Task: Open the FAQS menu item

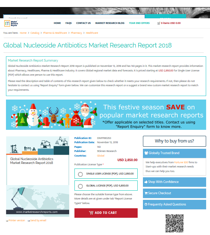Action: 68,23
